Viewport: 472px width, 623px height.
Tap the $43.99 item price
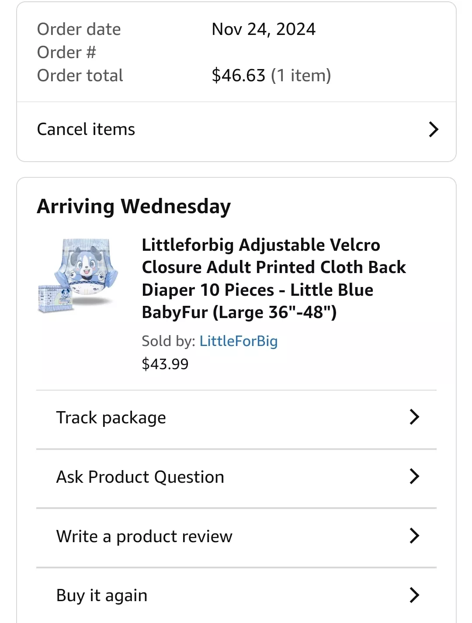165,364
